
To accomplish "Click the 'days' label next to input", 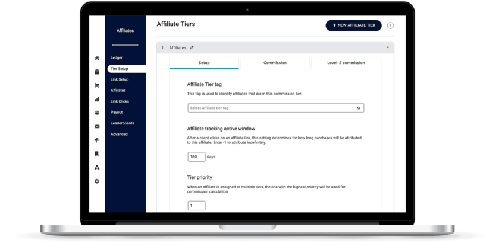I will (211, 156).
